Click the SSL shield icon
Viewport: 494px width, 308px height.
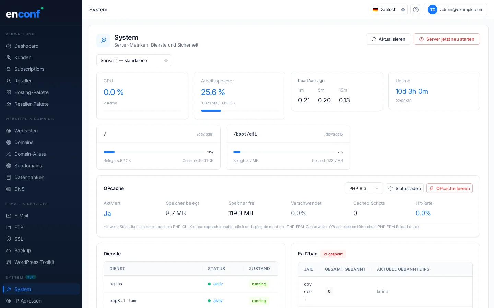pyautogui.click(x=9, y=239)
